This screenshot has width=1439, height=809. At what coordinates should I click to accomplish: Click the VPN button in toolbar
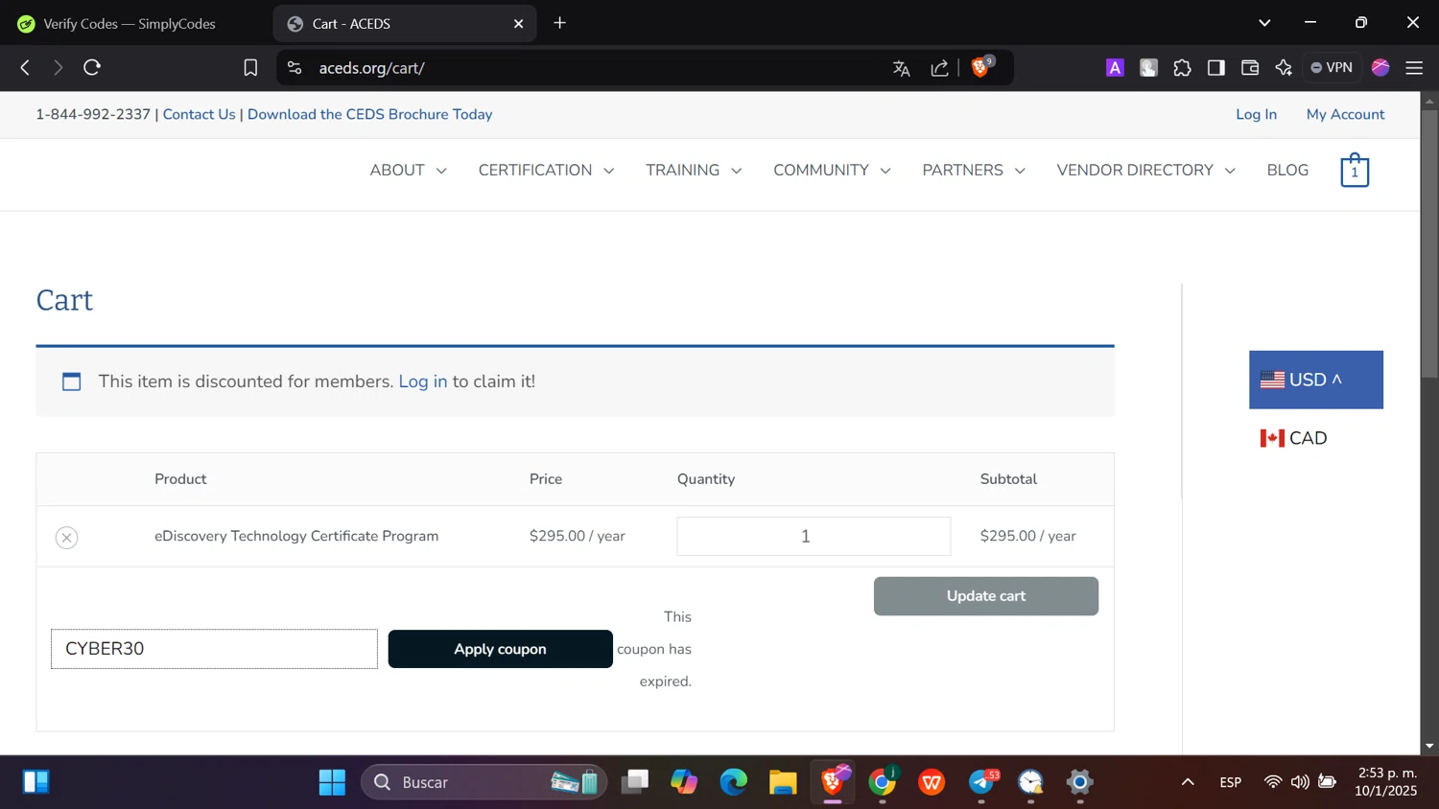point(1332,67)
